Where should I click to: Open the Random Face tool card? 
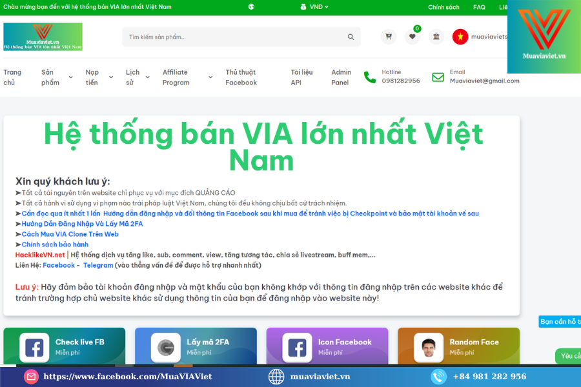coord(459,346)
